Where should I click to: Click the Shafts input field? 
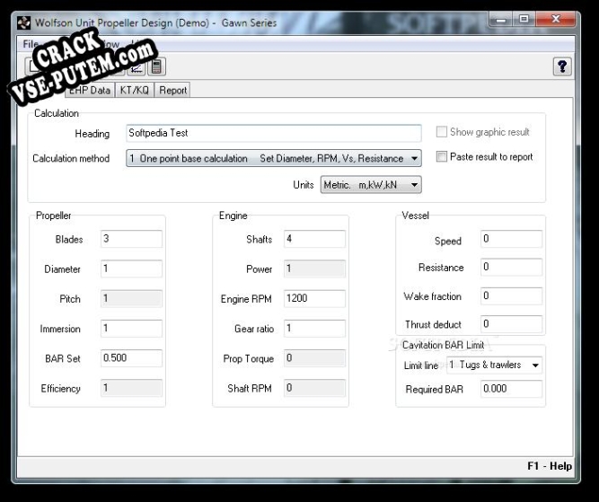pos(314,239)
